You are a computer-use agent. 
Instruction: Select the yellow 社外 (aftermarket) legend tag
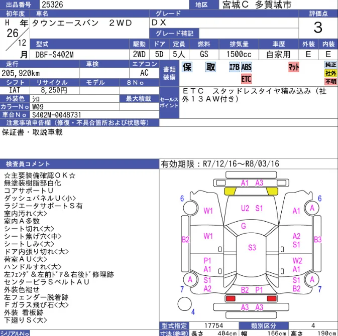[x=330, y=73]
